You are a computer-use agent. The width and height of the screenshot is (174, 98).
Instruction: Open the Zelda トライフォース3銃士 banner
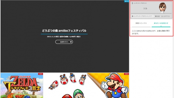tap(22, 85)
